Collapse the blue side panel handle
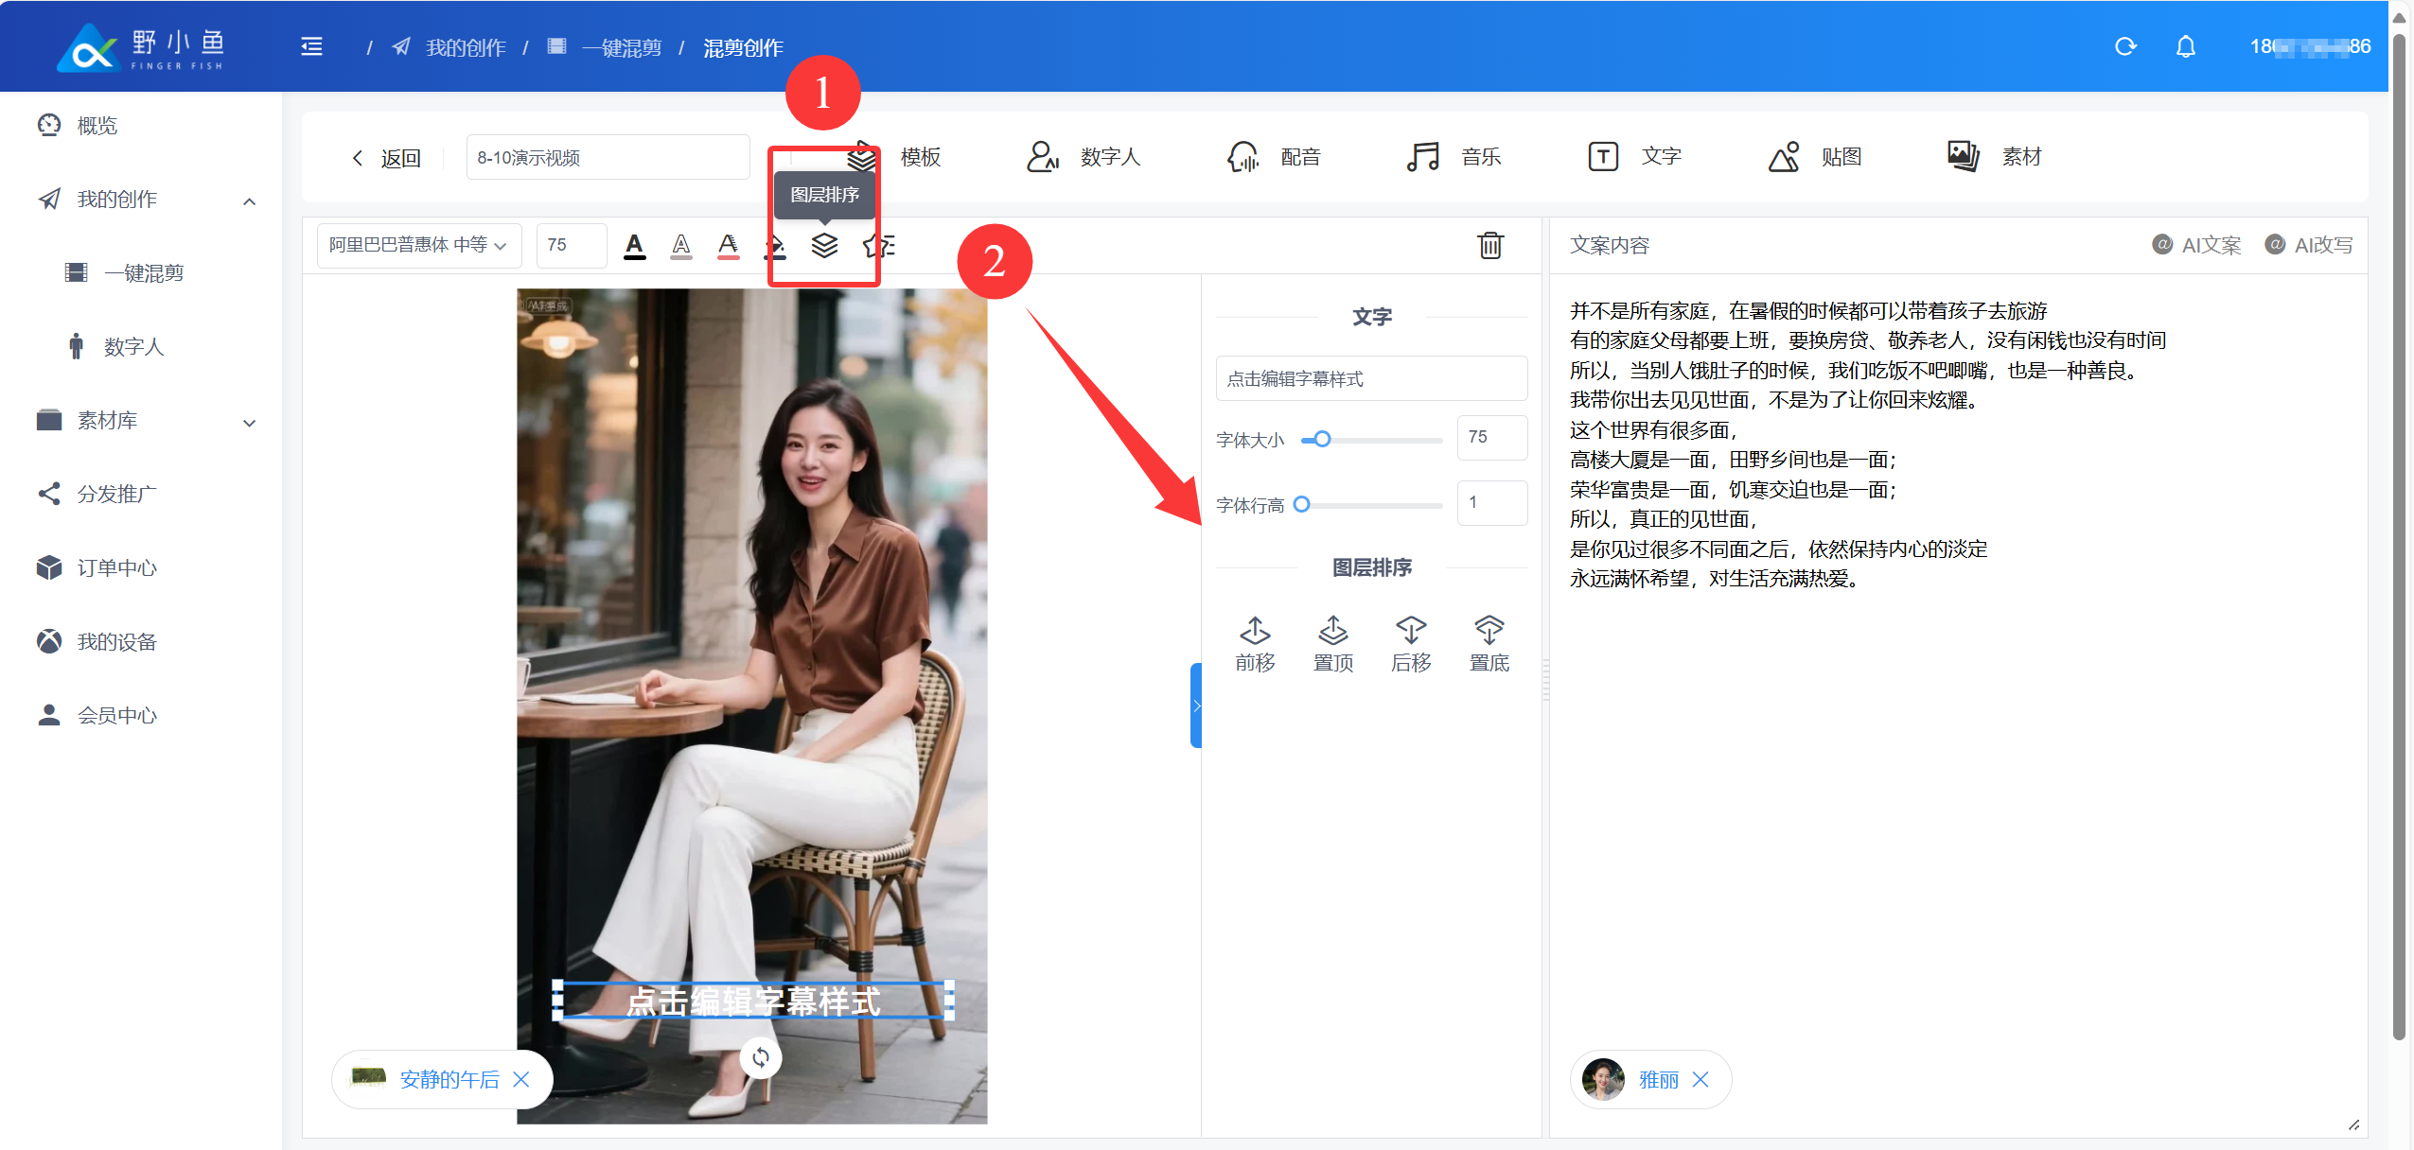Image resolution: width=2414 pixels, height=1150 pixels. tap(1196, 706)
